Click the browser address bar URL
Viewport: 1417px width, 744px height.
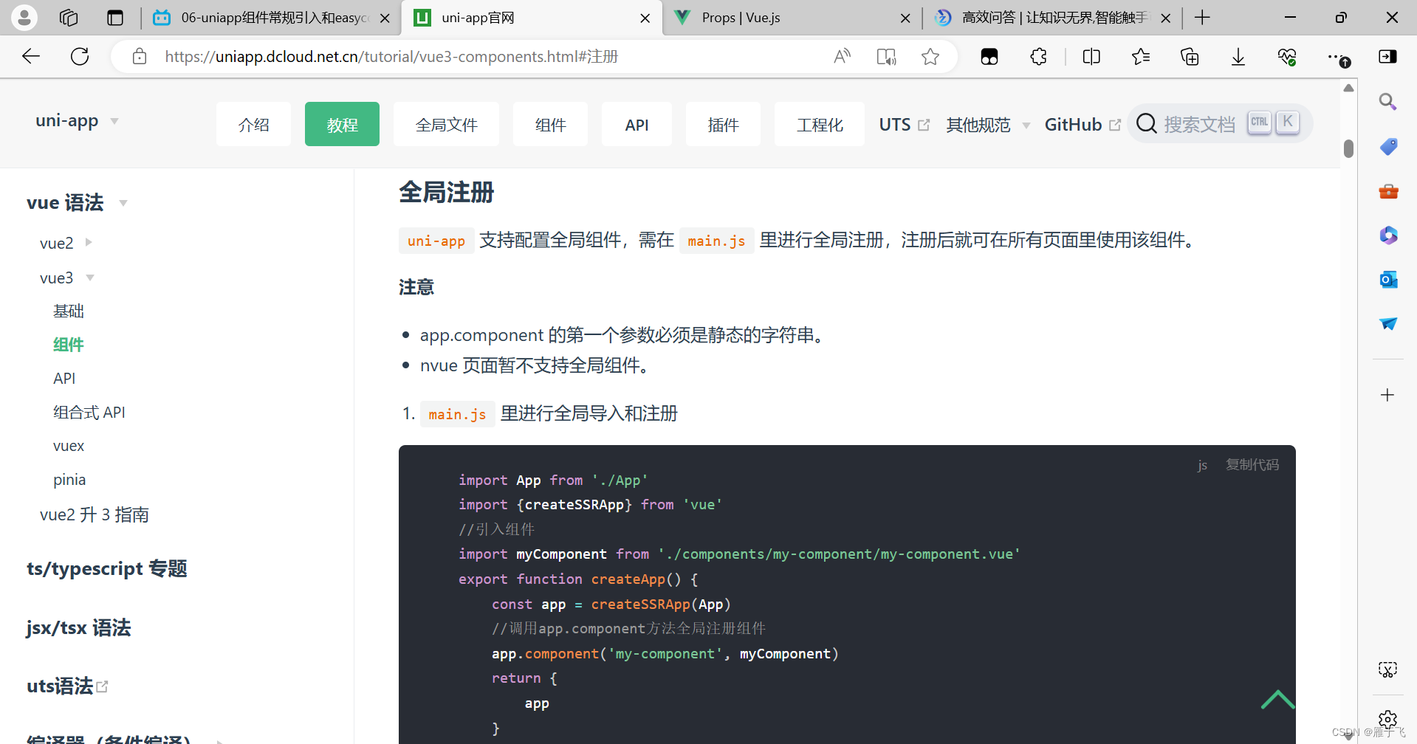391,56
